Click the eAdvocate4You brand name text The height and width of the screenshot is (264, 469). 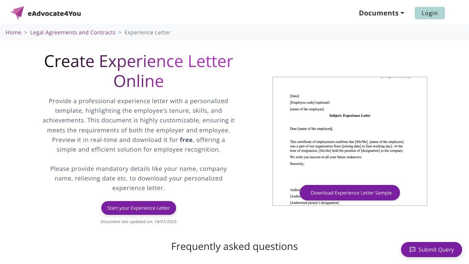coord(54,13)
